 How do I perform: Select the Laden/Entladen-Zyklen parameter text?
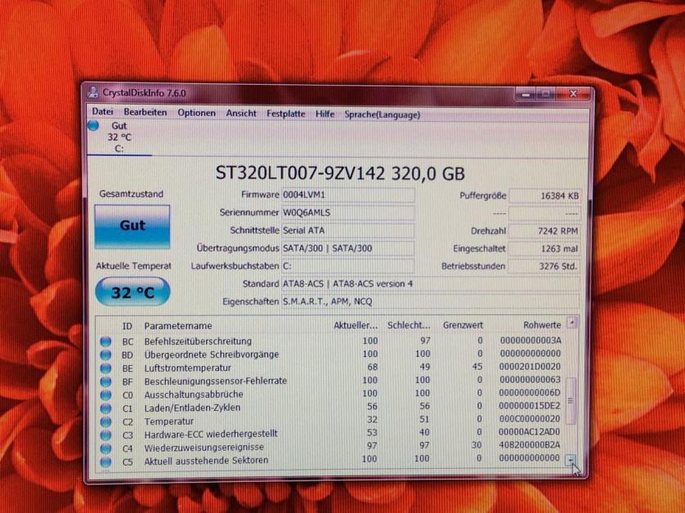(x=192, y=408)
